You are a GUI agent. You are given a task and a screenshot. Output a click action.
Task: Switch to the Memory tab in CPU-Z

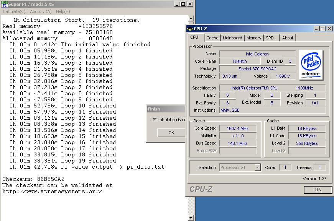pos(254,38)
